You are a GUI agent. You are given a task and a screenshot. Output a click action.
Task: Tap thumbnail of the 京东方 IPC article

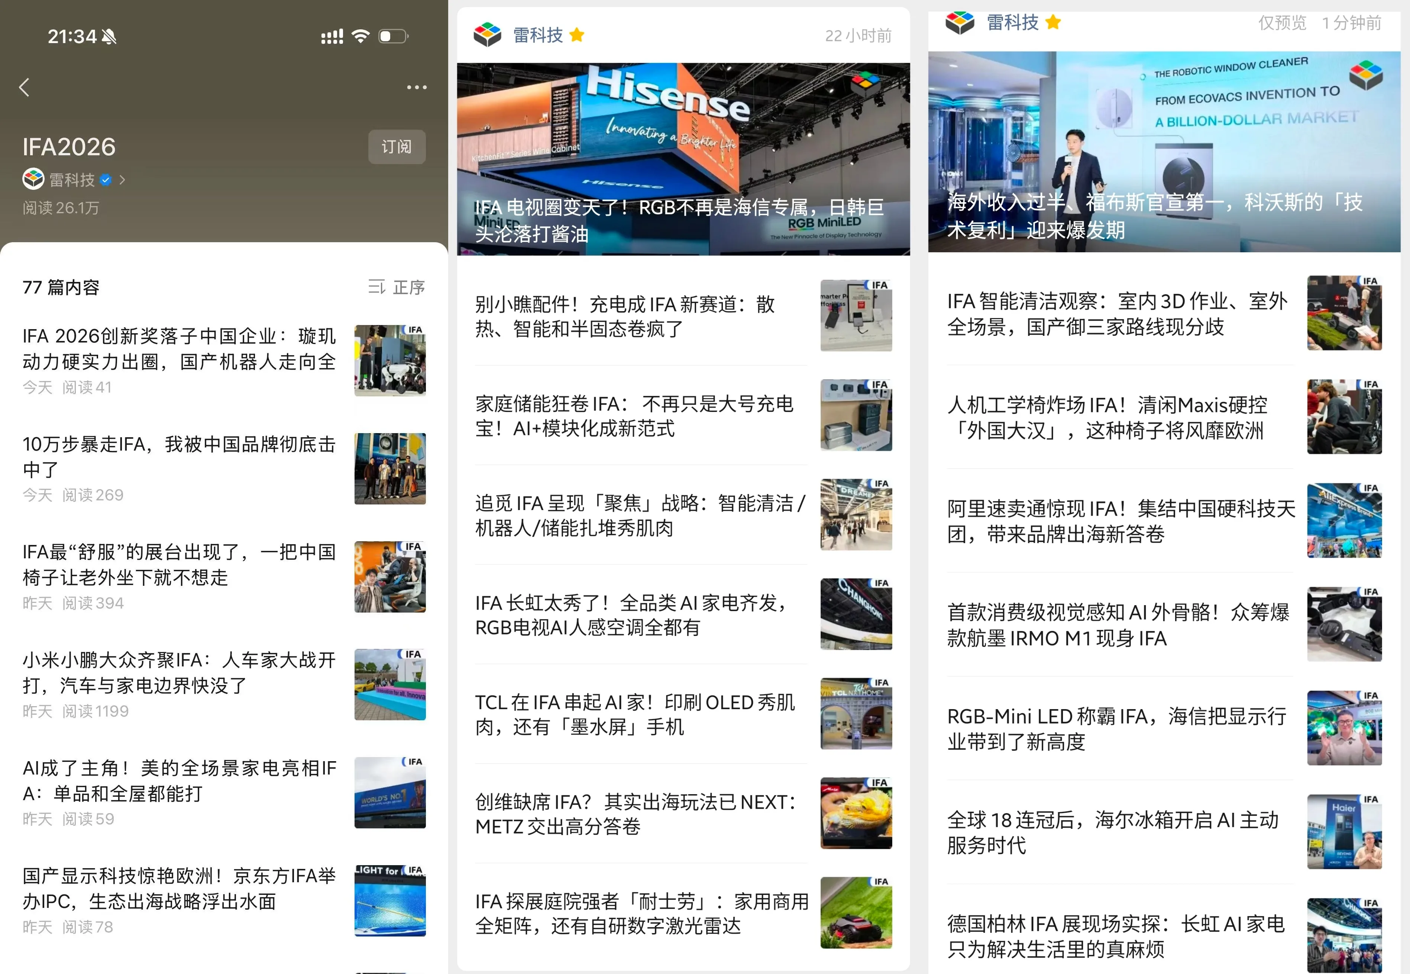pos(390,901)
